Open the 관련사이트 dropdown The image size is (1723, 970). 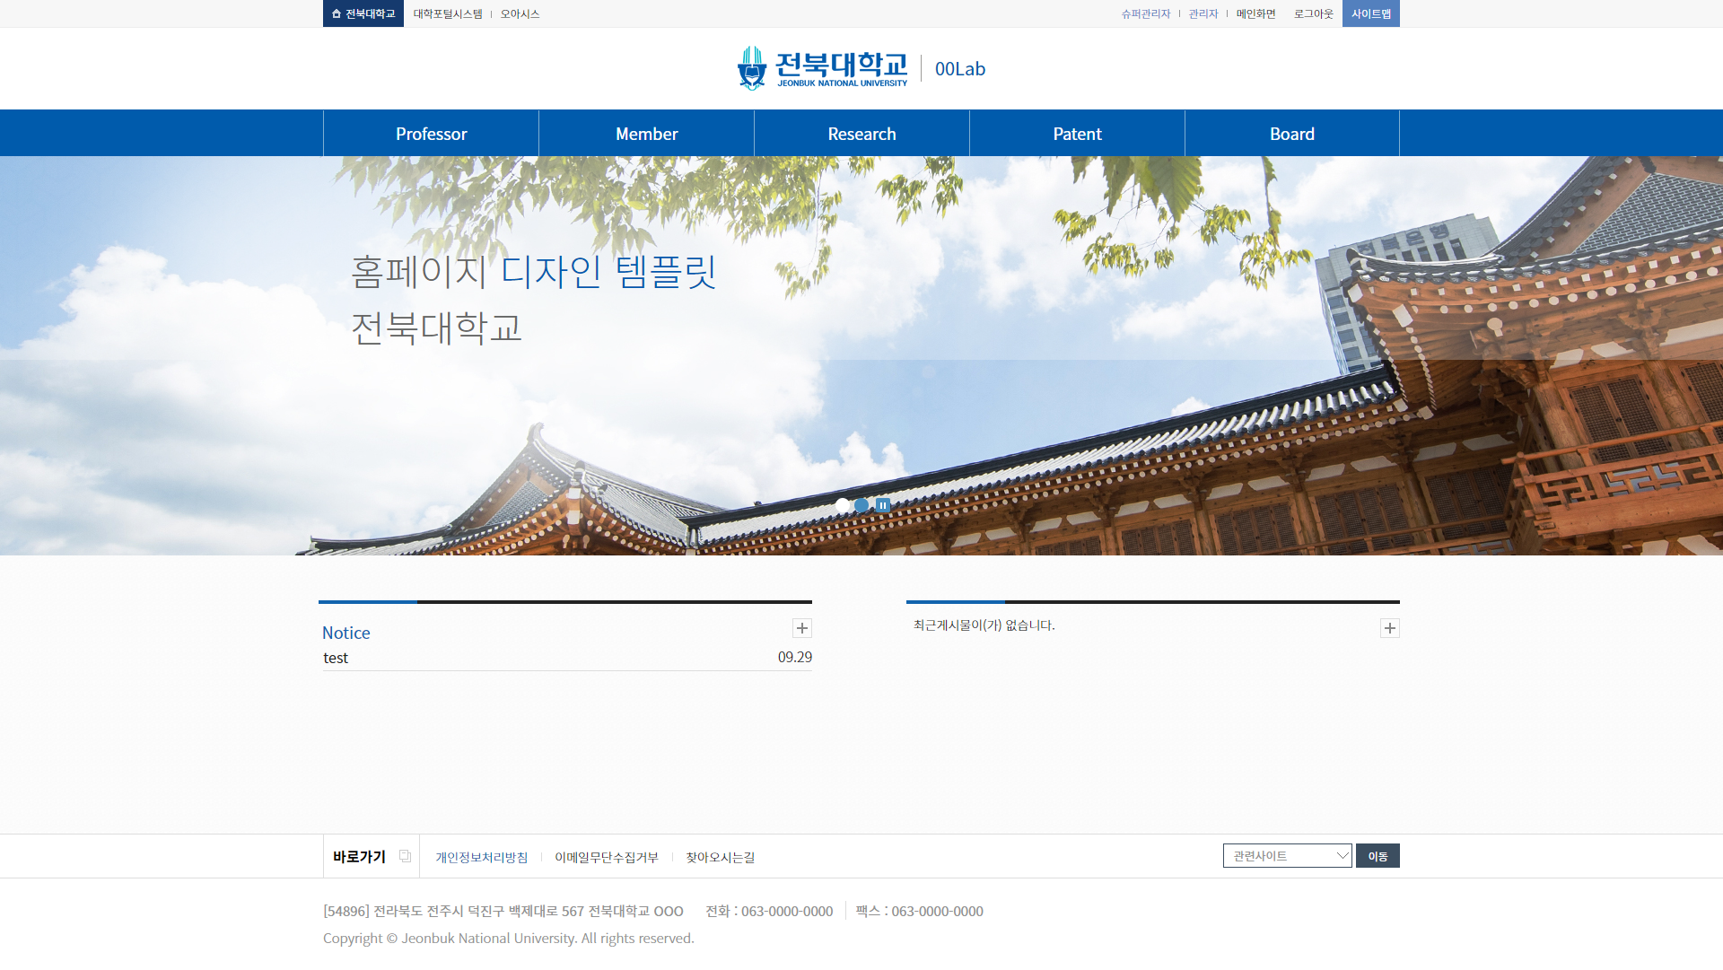point(1287,856)
